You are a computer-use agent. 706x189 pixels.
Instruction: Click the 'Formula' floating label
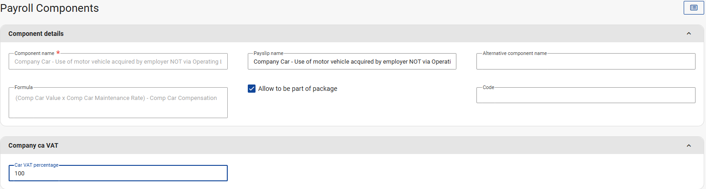pos(24,87)
